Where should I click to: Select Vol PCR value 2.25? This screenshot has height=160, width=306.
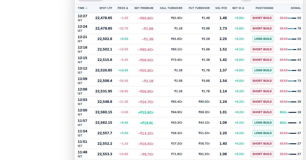click(223, 39)
